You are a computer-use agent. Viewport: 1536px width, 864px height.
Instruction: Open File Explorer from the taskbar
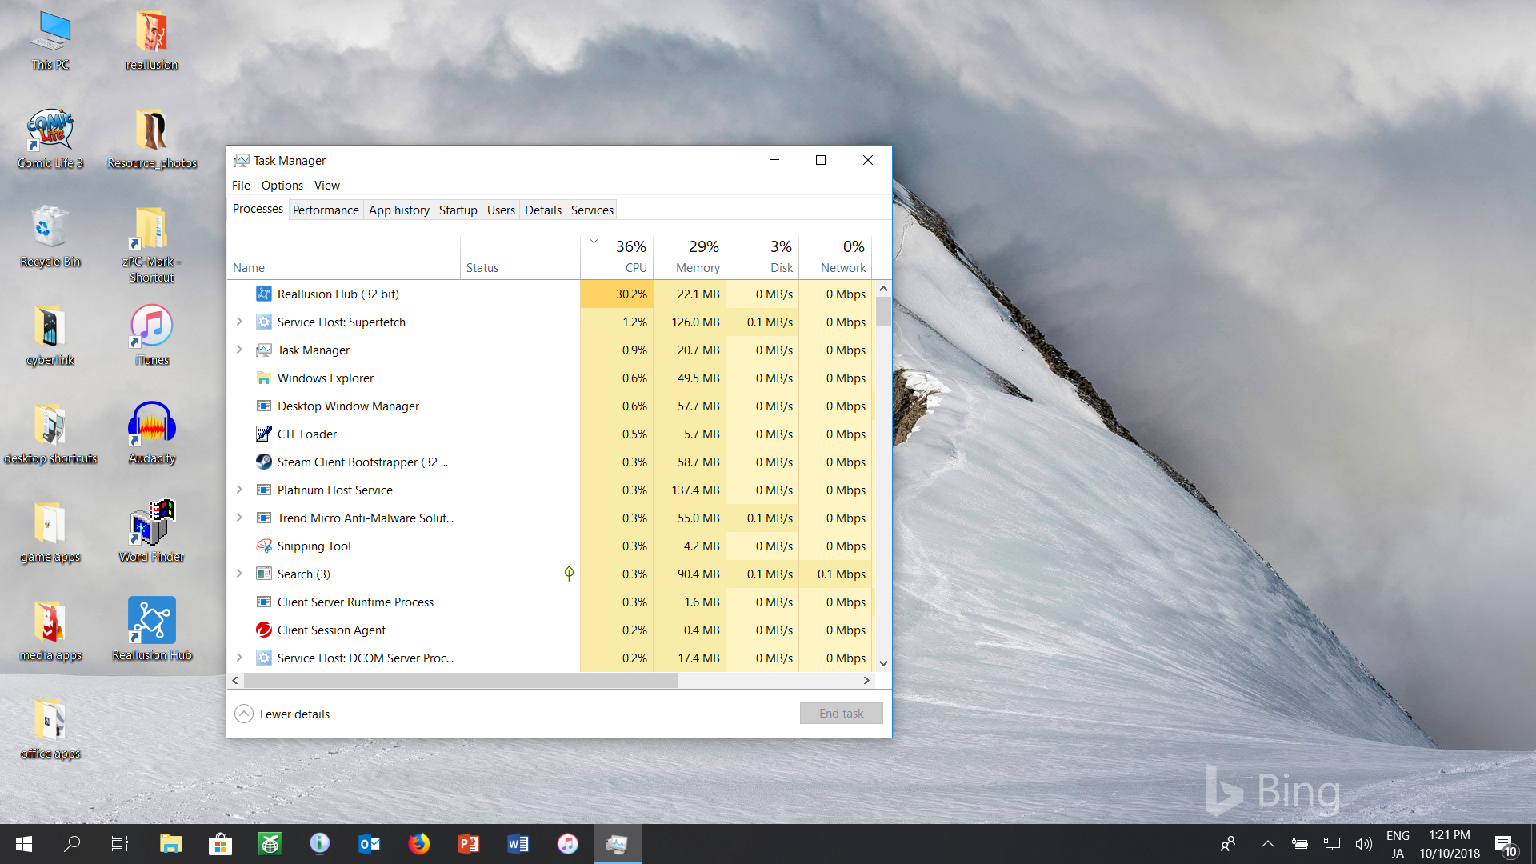click(170, 844)
